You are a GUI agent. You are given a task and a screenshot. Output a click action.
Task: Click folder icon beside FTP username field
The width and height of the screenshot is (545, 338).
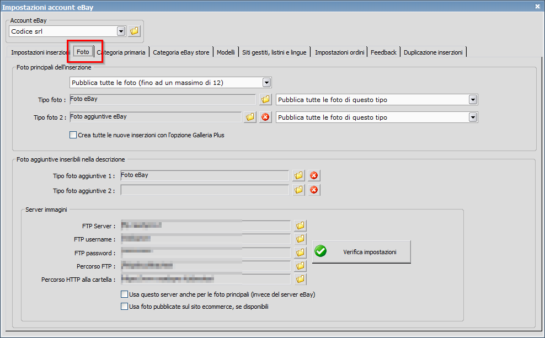(x=300, y=239)
